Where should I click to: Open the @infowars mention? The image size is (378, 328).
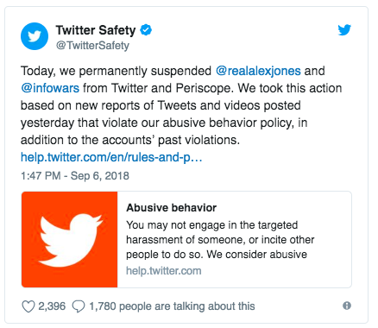pyautogui.click(x=50, y=88)
